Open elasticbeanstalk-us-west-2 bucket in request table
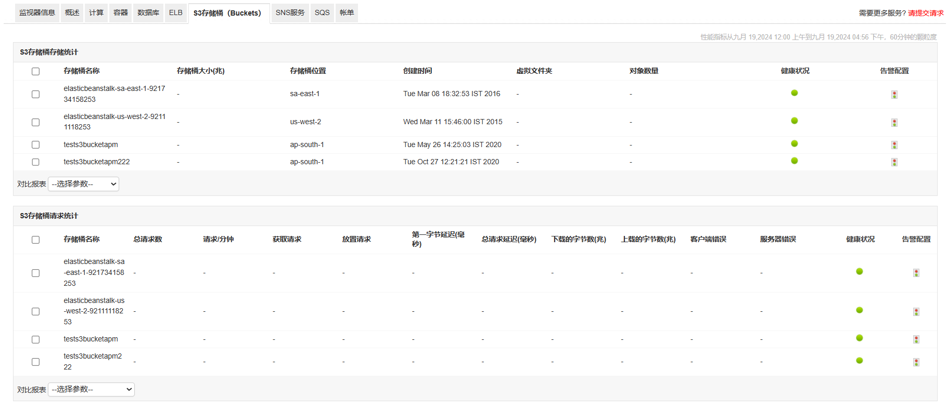This screenshot has width=947, height=409. pos(94,311)
